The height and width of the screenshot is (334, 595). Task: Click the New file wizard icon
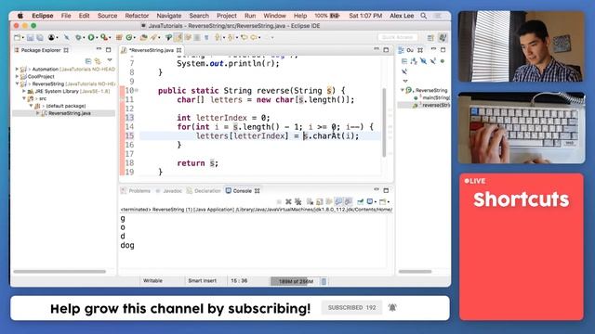[x=17, y=37]
